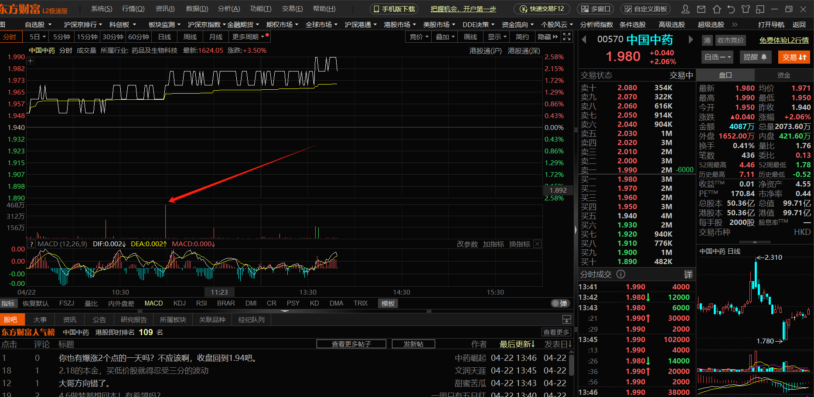The height and width of the screenshot is (397, 814).
Task: Click the undo/back arrow icon
Action: click(731, 9)
